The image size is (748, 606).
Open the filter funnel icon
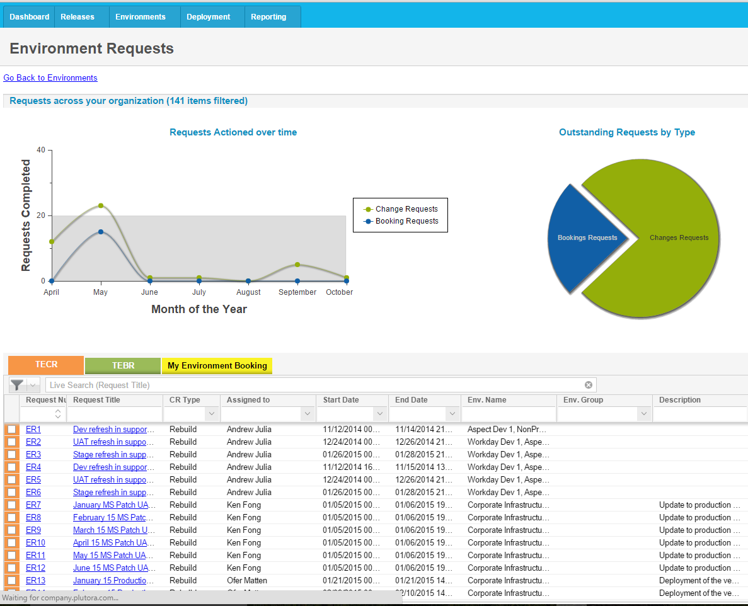coord(17,385)
